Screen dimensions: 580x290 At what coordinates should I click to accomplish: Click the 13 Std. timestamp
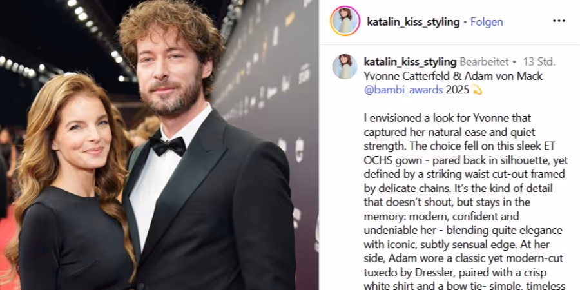coord(539,62)
